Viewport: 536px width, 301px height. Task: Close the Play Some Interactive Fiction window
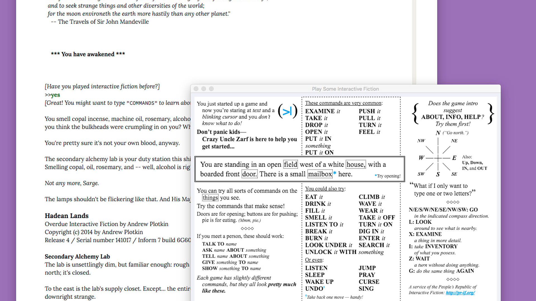tap(196, 89)
